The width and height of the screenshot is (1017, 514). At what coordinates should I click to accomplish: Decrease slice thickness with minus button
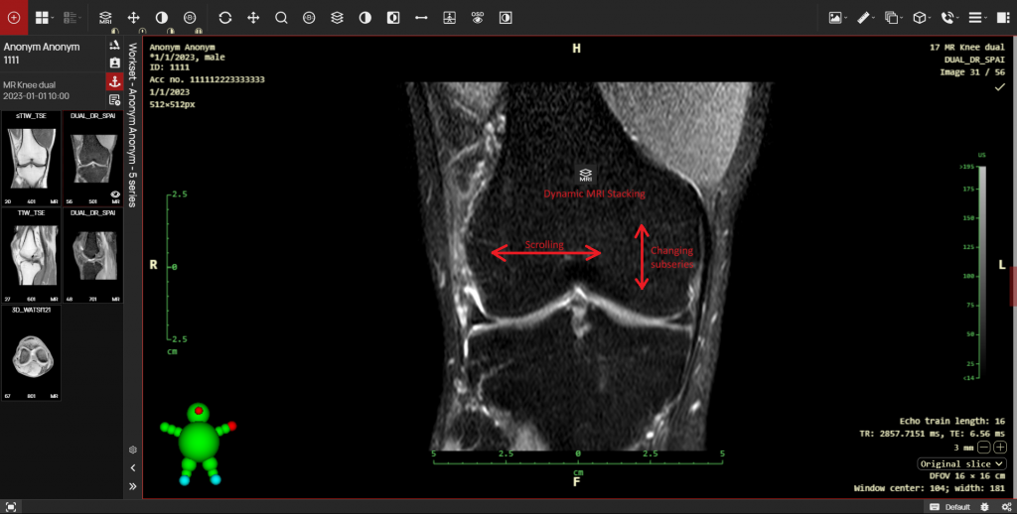point(983,449)
